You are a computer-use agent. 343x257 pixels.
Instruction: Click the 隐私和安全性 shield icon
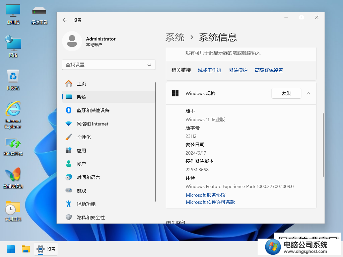pos(69,217)
